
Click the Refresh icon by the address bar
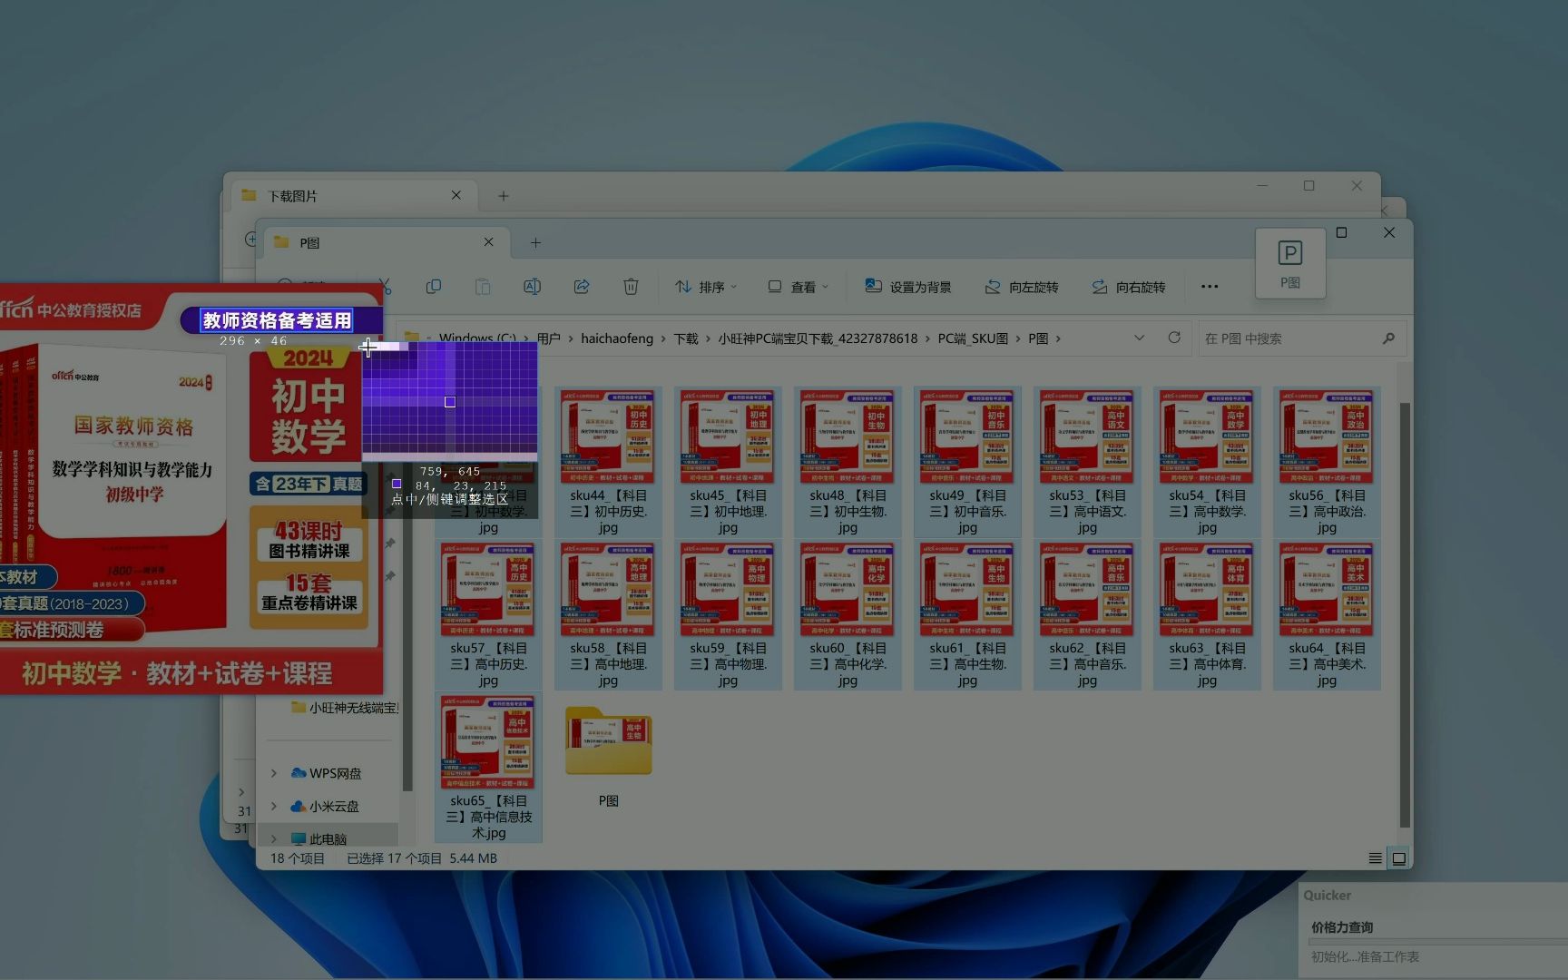1174,338
